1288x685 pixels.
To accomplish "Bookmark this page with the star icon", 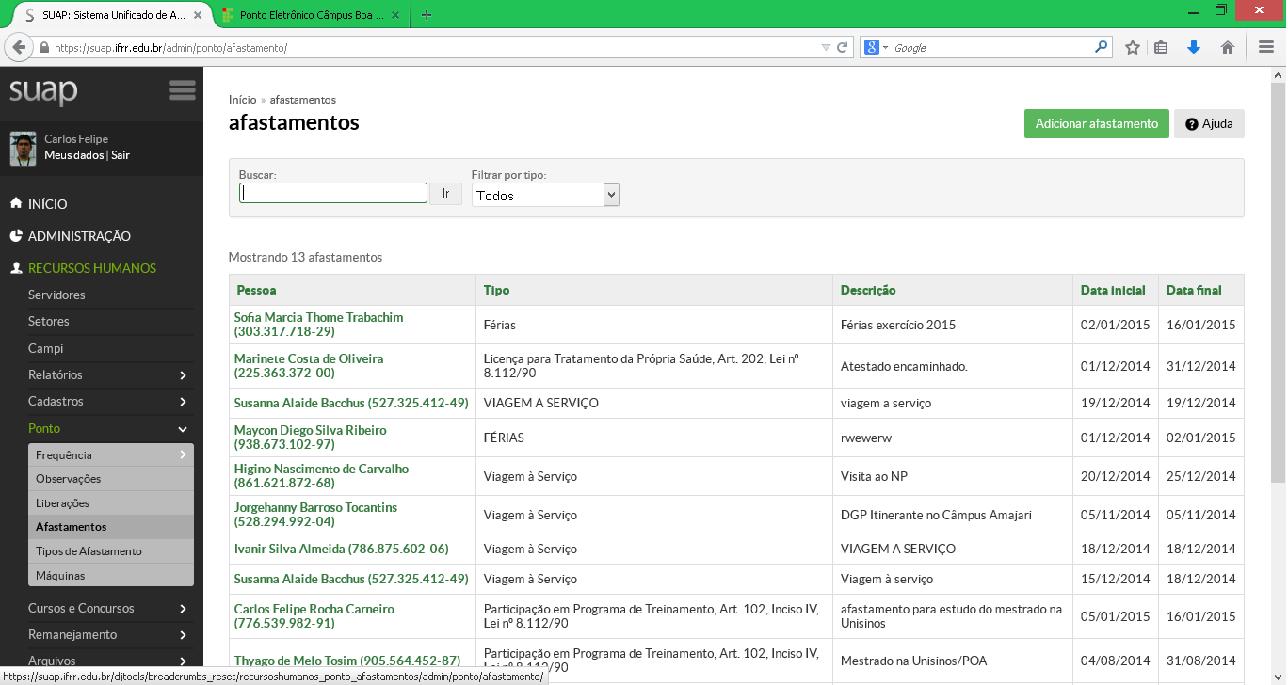I will coord(1133,47).
